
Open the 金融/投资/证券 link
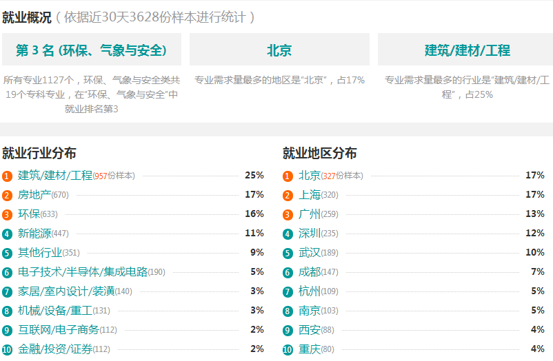(x=55, y=349)
